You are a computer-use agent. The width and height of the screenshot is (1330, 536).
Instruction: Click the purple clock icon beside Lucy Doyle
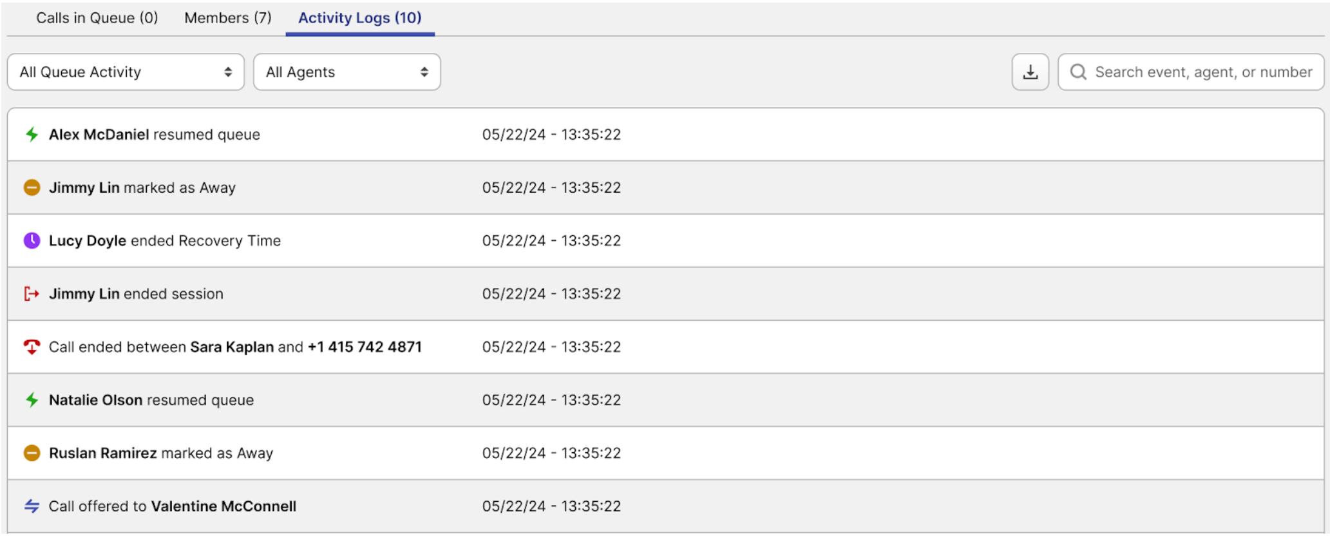coord(32,241)
